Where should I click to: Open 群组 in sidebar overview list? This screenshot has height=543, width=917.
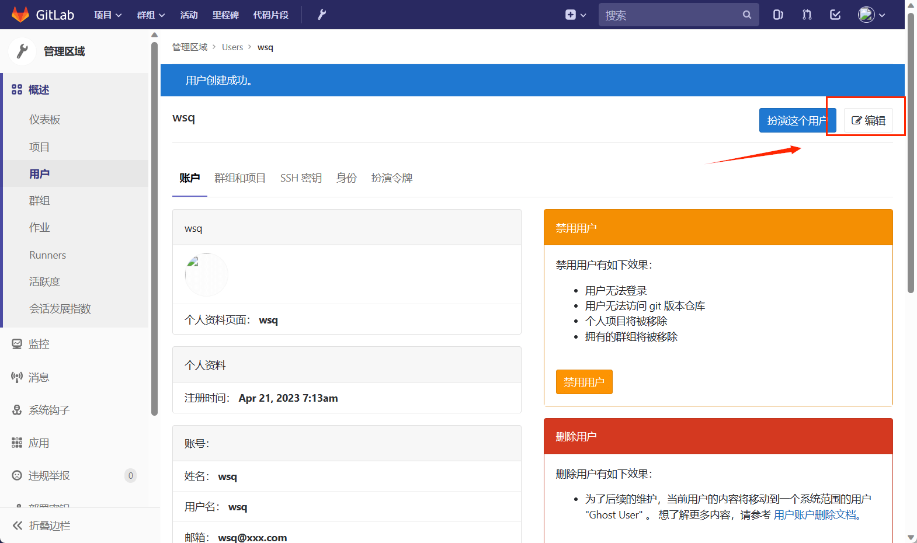39,201
